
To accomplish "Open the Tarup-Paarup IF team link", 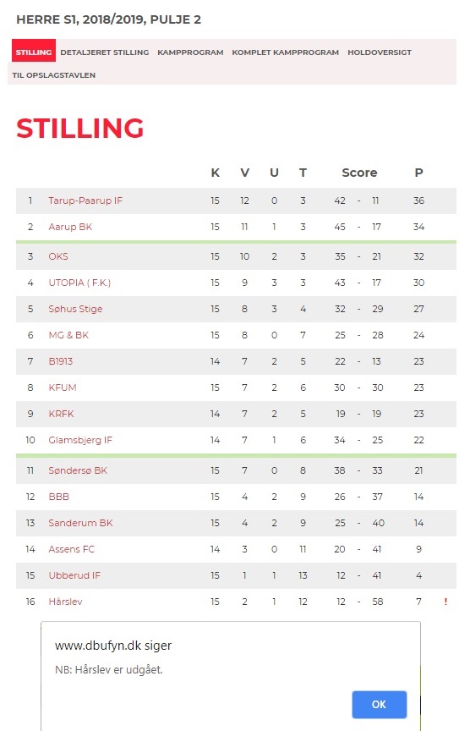I will 85,201.
